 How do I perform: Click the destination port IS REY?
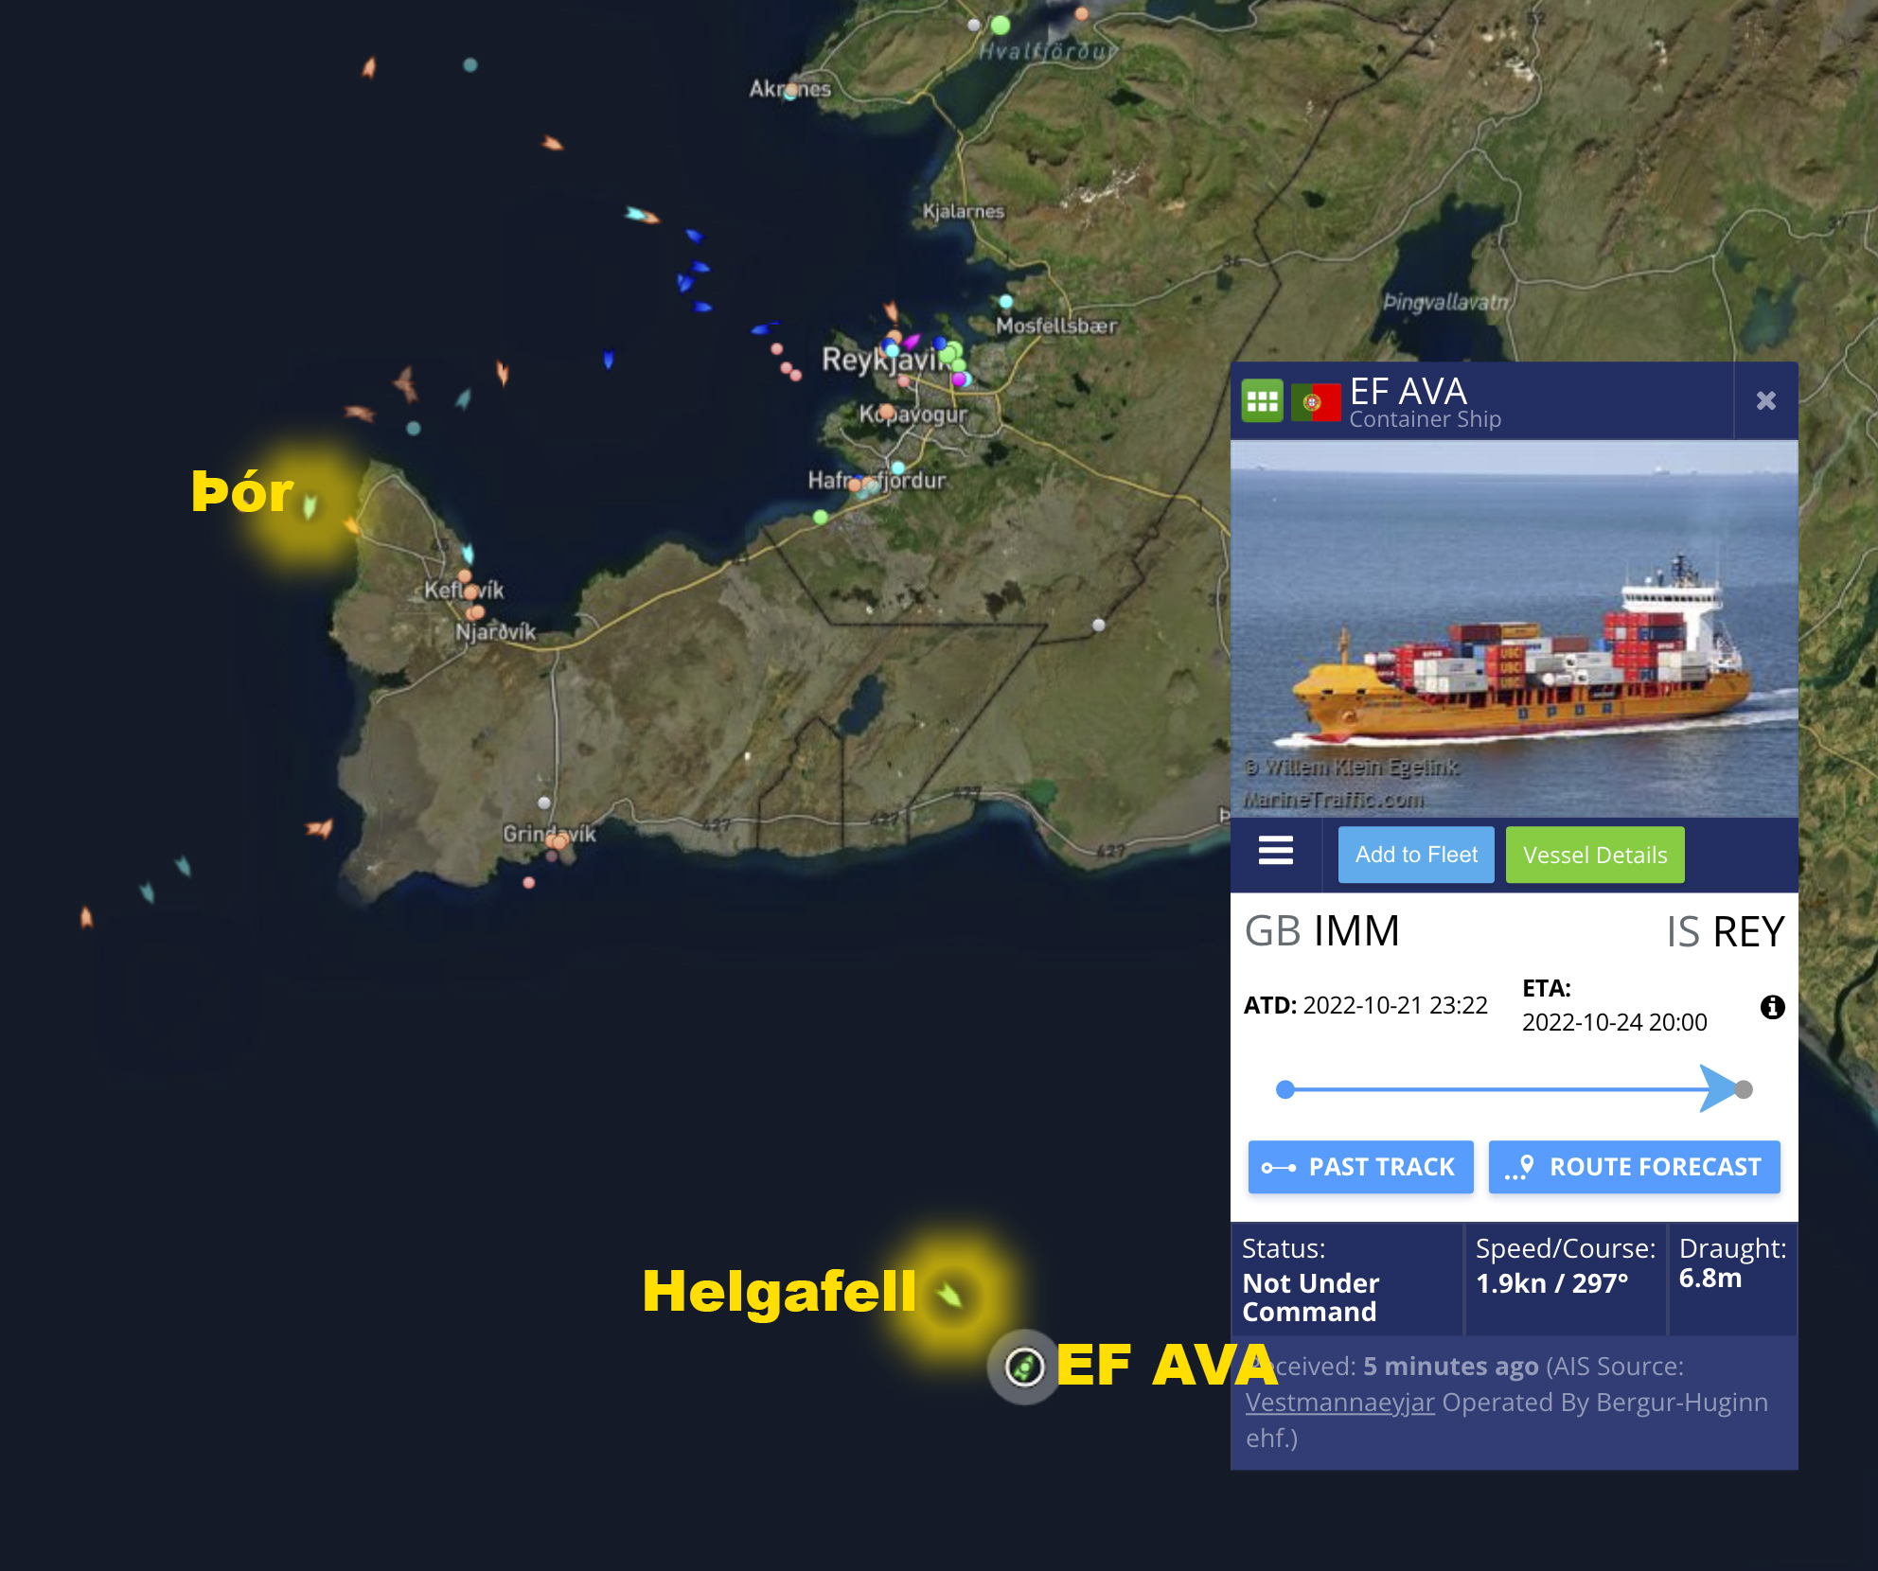(x=1725, y=932)
